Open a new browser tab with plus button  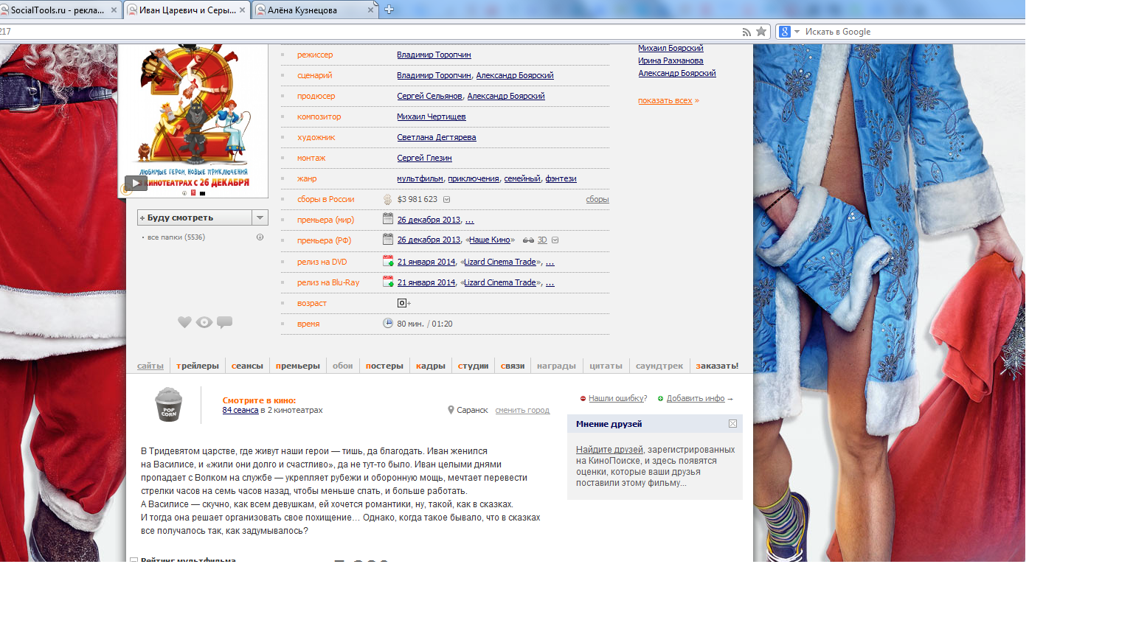(x=389, y=10)
